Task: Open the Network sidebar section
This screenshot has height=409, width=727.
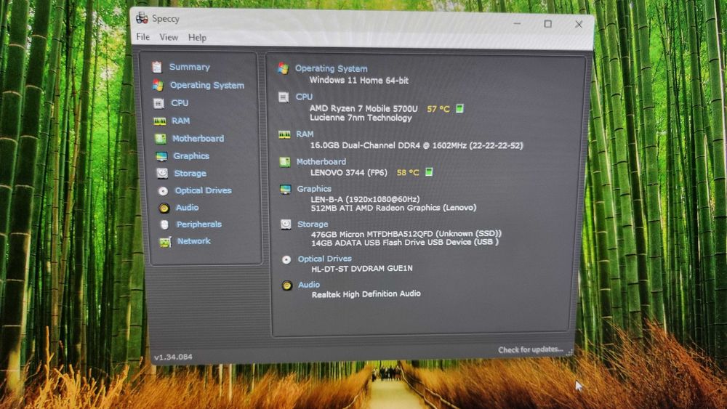Action: click(x=194, y=241)
